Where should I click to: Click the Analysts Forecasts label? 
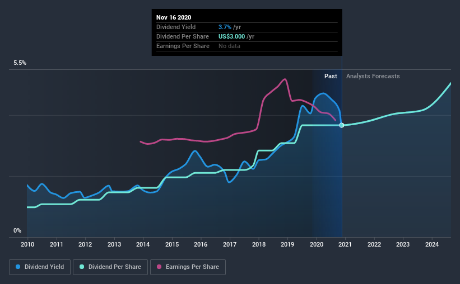(373, 76)
